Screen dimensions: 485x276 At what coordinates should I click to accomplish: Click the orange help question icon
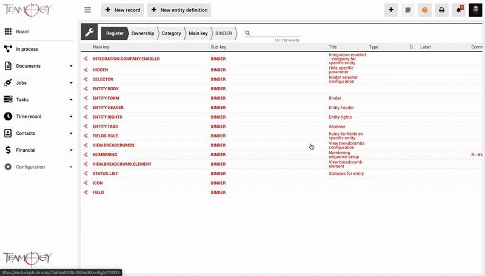[x=424, y=10]
